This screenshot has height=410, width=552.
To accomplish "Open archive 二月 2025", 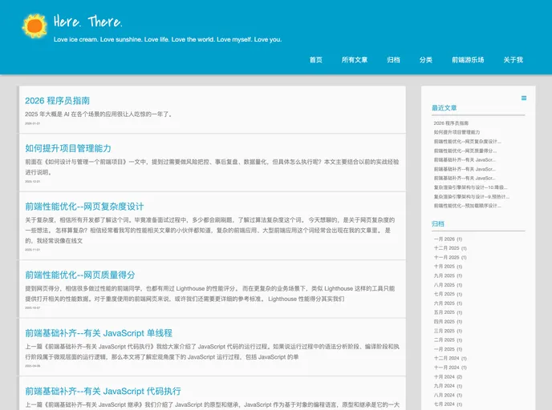I will [444, 340].
